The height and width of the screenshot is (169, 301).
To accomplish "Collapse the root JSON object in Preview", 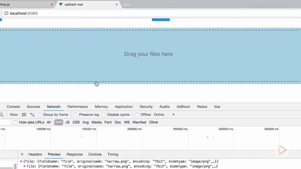I will point(21,161).
